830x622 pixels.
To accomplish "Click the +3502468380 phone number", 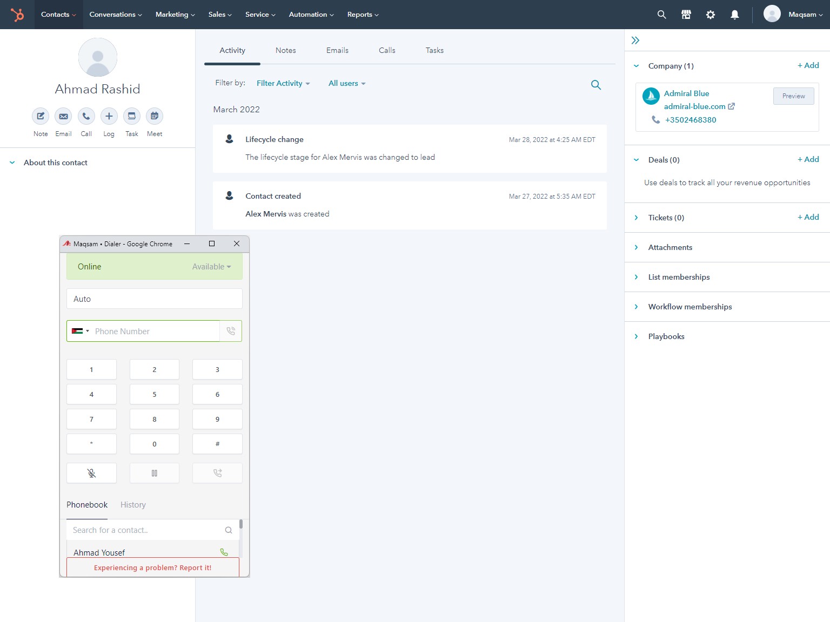I will pos(691,120).
